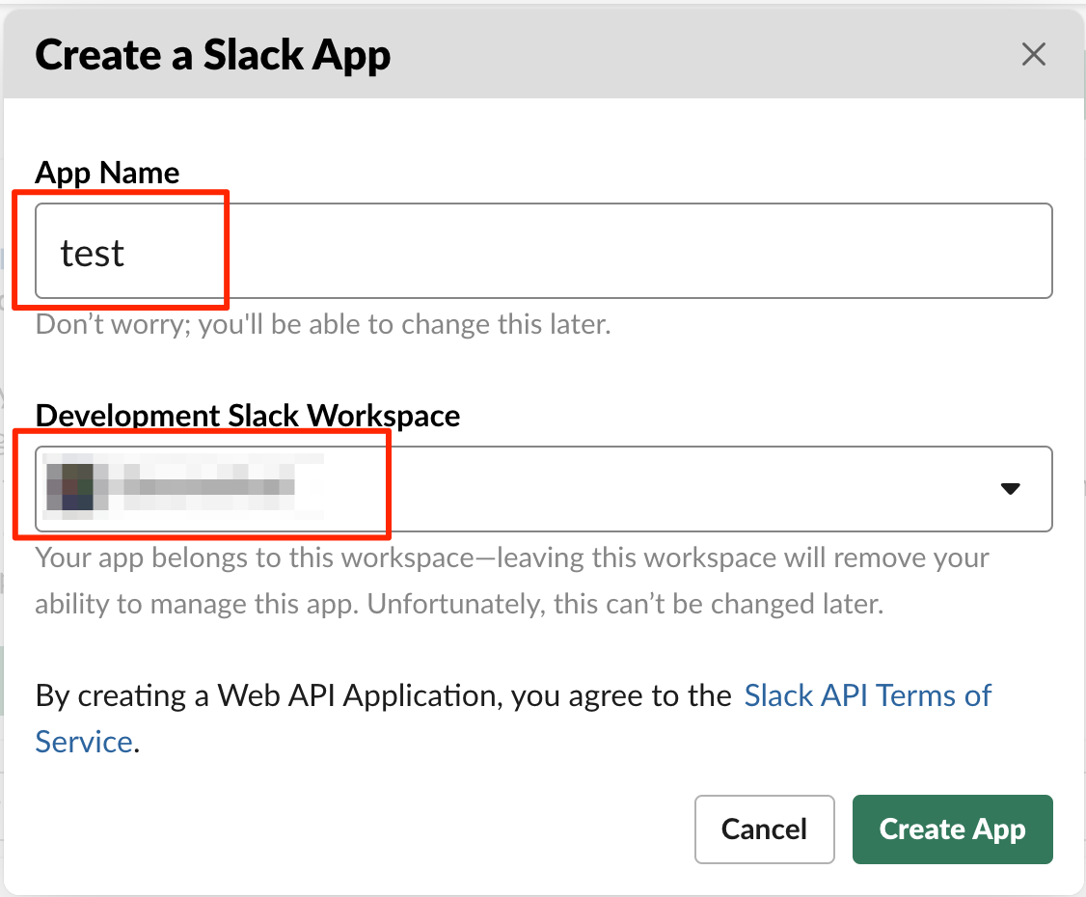Viewport: 1086px width, 897px height.
Task: Click the Create App button
Action: tap(952, 829)
